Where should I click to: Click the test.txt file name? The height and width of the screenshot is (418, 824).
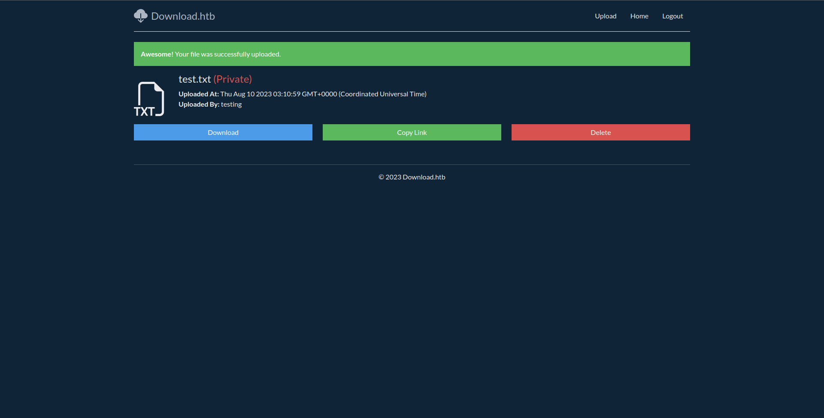[194, 79]
